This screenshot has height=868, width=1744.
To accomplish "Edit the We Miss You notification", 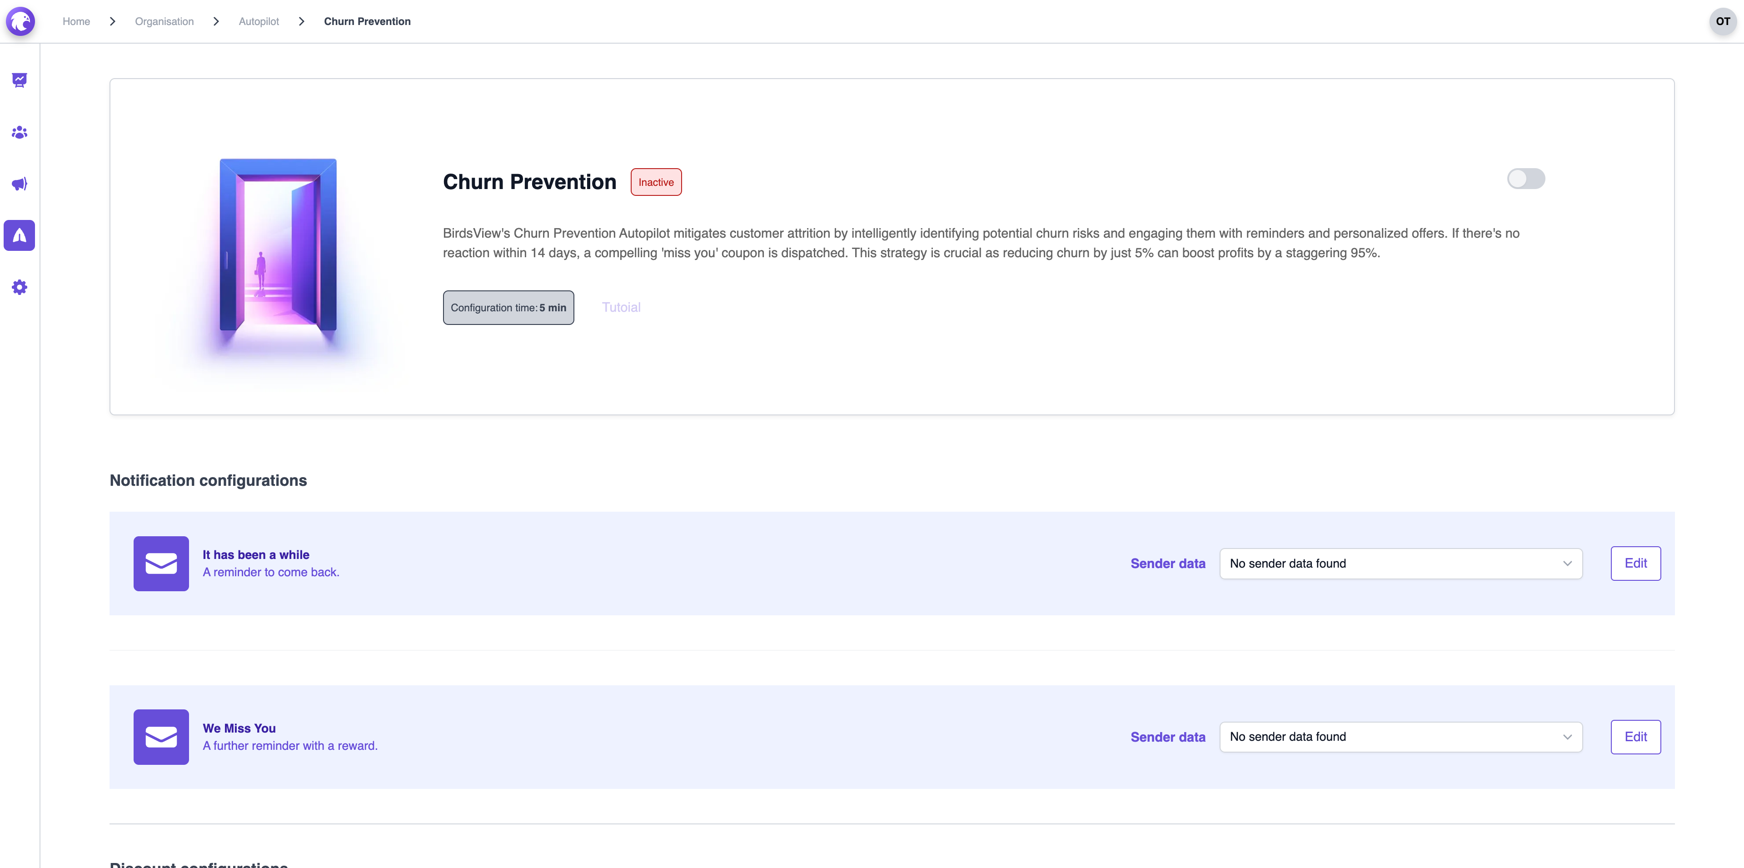I will [1636, 737].
